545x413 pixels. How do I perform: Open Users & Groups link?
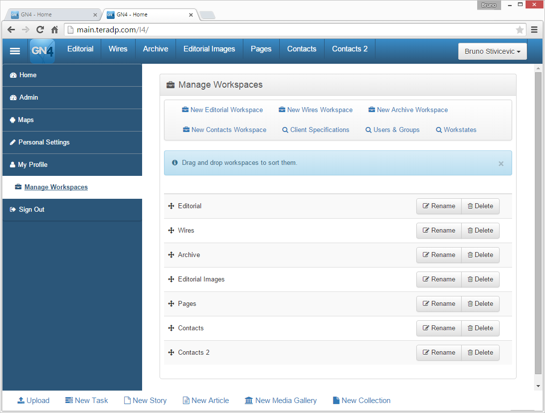click(392, 130)
